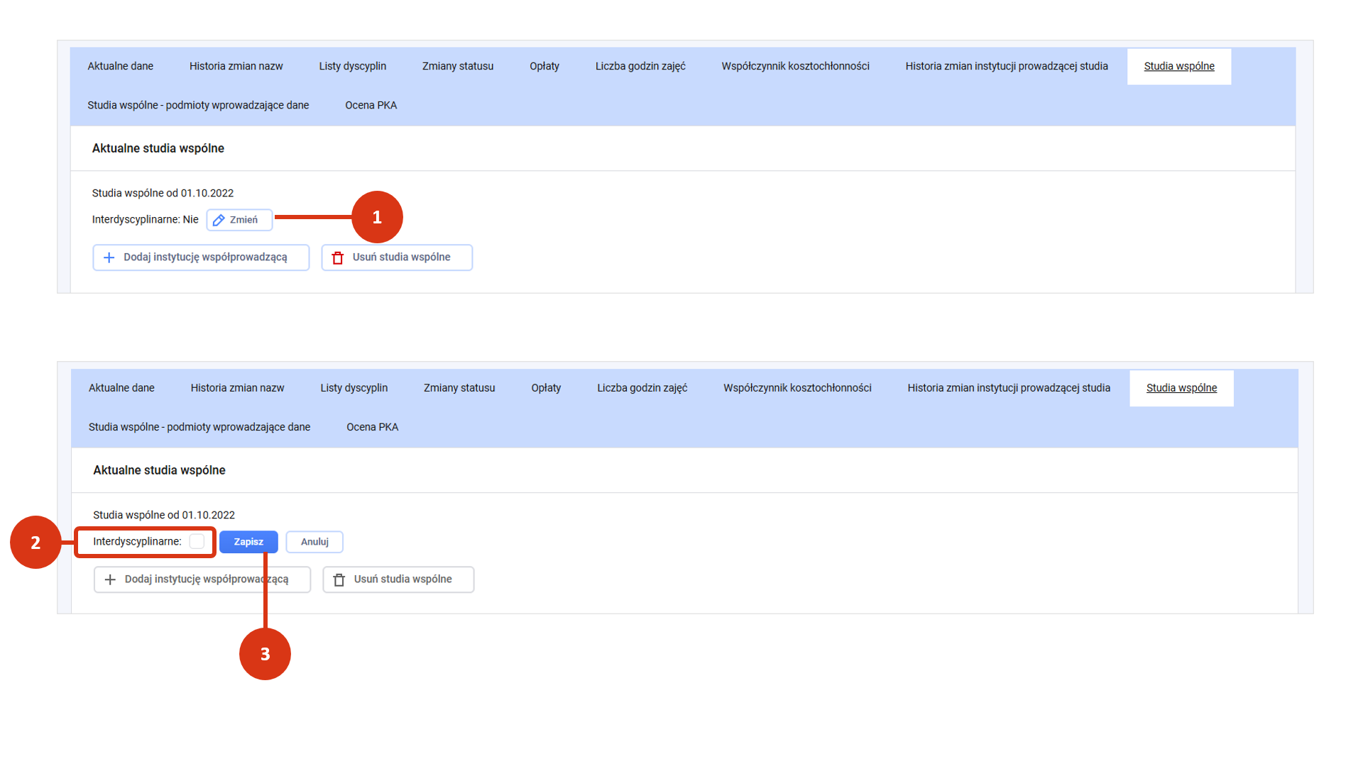Switch to Ocena PKA tab in lower panel
Image resolution: width=1363 pixels, height=766 pixels.
click(372, 427)
